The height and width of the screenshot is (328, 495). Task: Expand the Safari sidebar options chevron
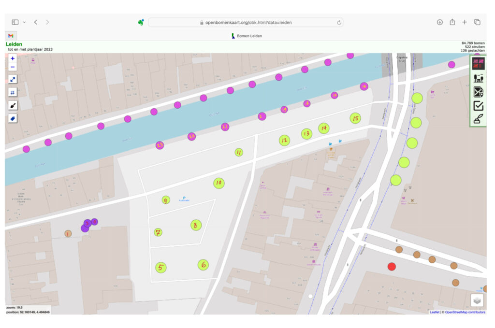[x=25, y=22]
